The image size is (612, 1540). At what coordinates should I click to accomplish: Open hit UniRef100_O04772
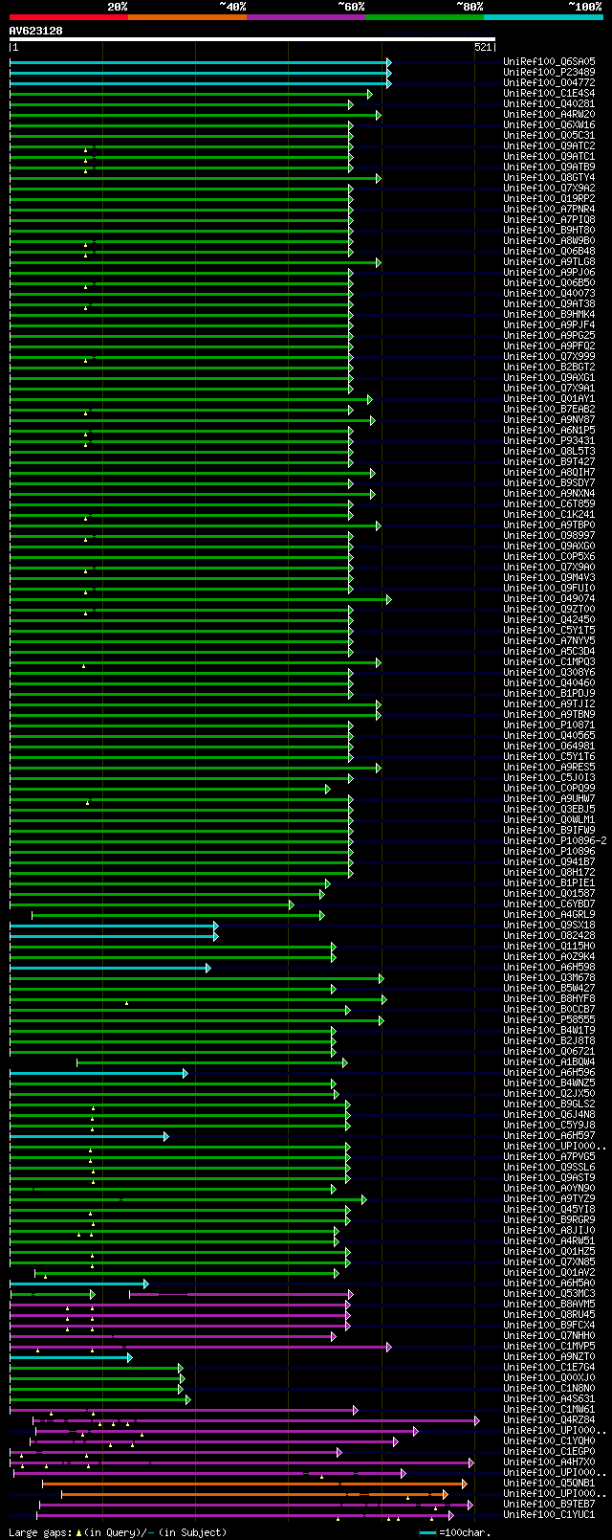tap(549, 83)
